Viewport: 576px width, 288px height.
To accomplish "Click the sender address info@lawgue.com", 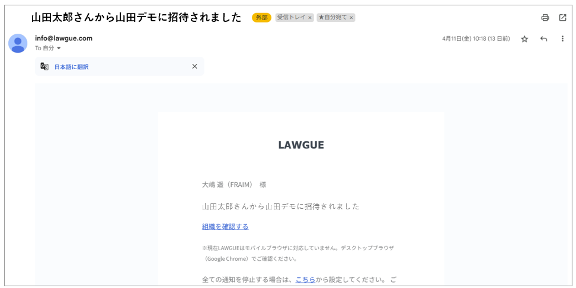I will point(63,38).
